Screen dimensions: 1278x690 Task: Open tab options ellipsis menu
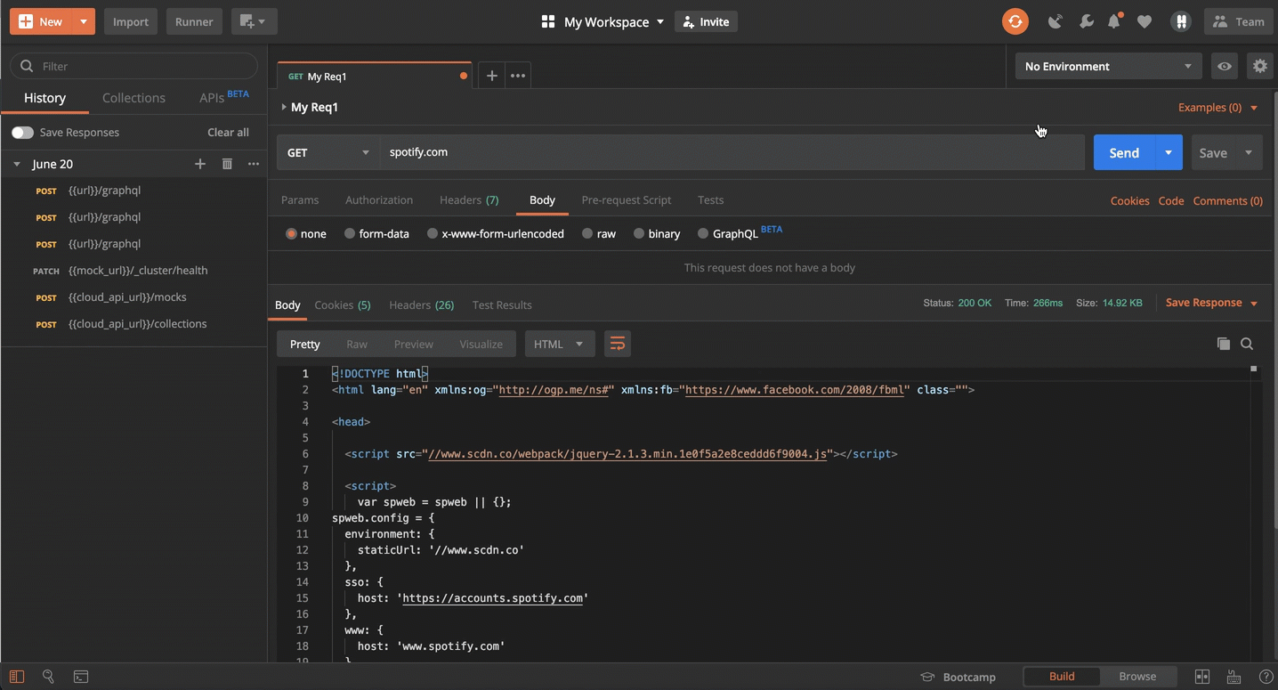518,76
